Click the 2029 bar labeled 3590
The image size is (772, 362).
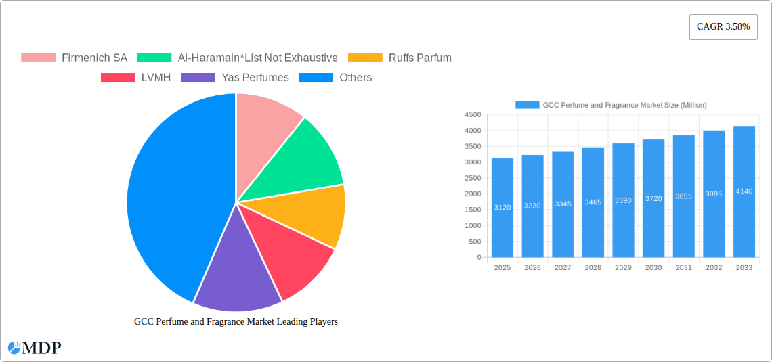coord(623,200)
